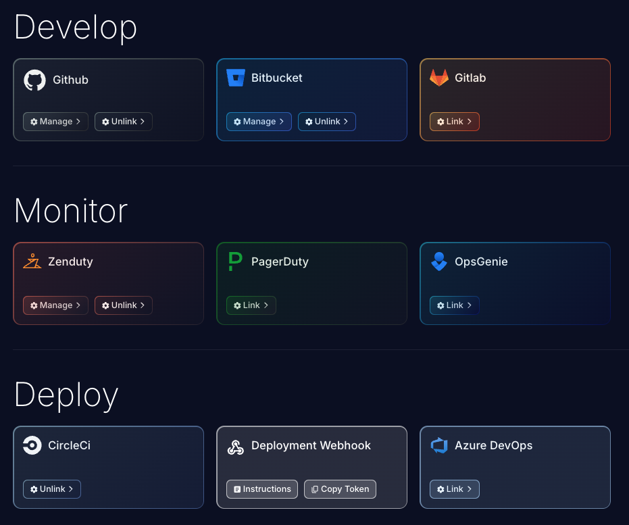Click the OpsGenie blue logo icon
The image size is (629, 525).
pos(439,261)
